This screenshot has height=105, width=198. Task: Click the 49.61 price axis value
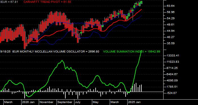(x=170, y=25)
